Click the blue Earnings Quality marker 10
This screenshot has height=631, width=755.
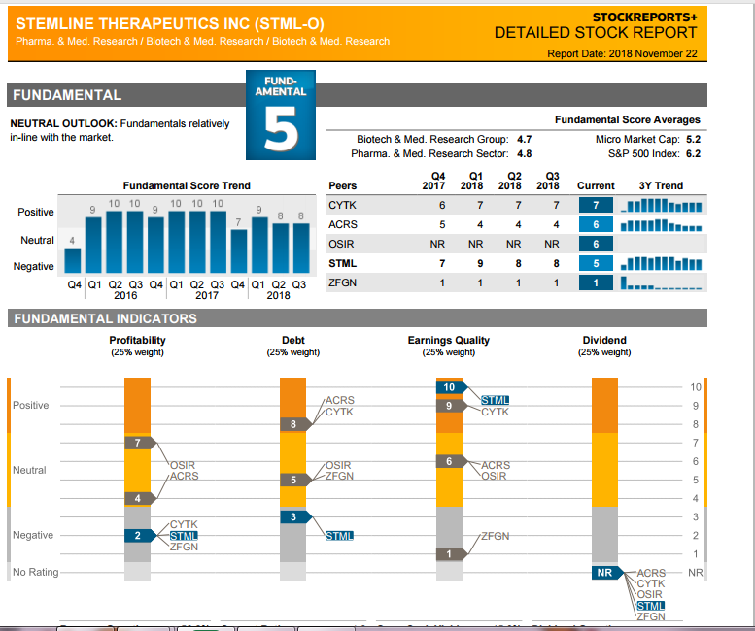click(x=452, y=387)
